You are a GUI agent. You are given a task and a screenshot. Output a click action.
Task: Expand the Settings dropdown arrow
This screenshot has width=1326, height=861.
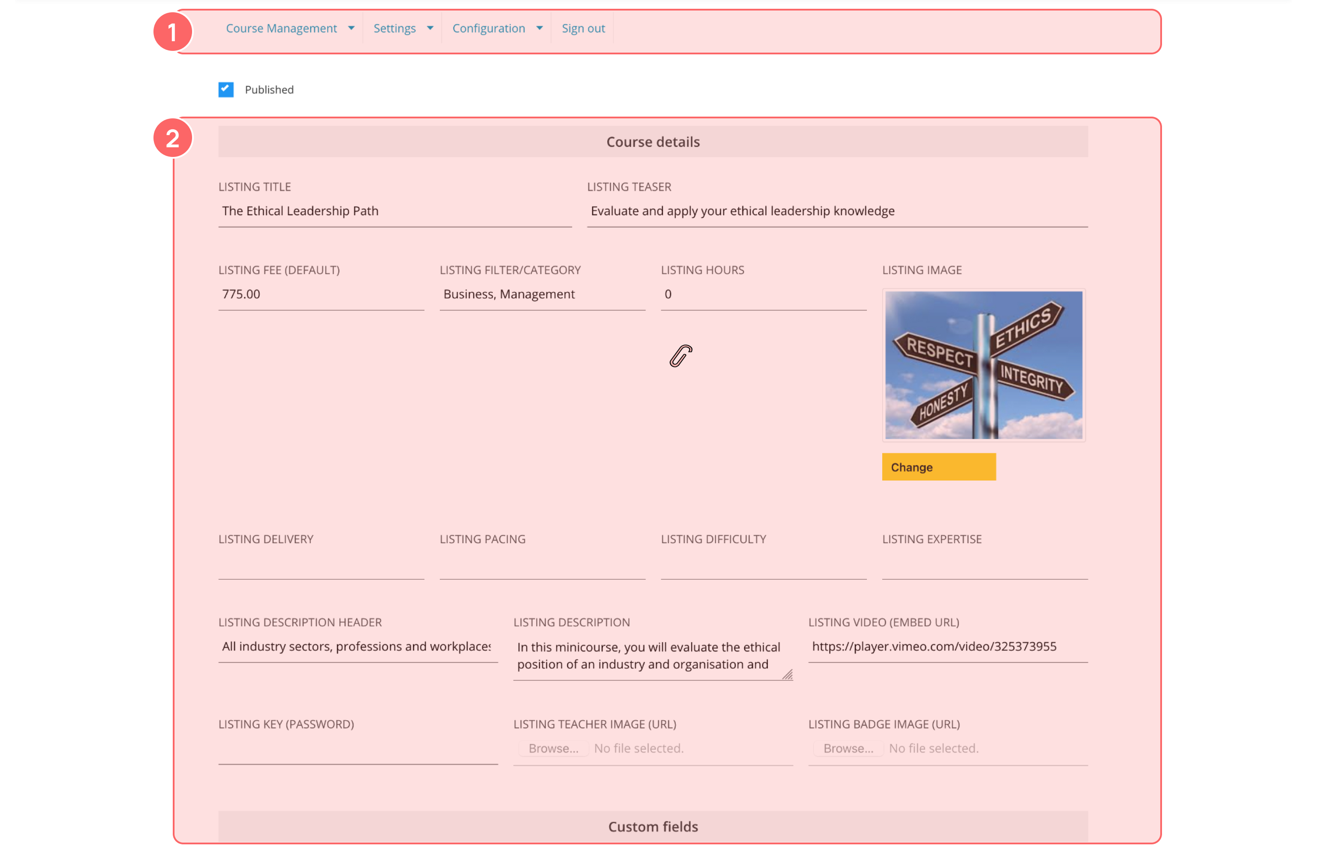point(430,28)
